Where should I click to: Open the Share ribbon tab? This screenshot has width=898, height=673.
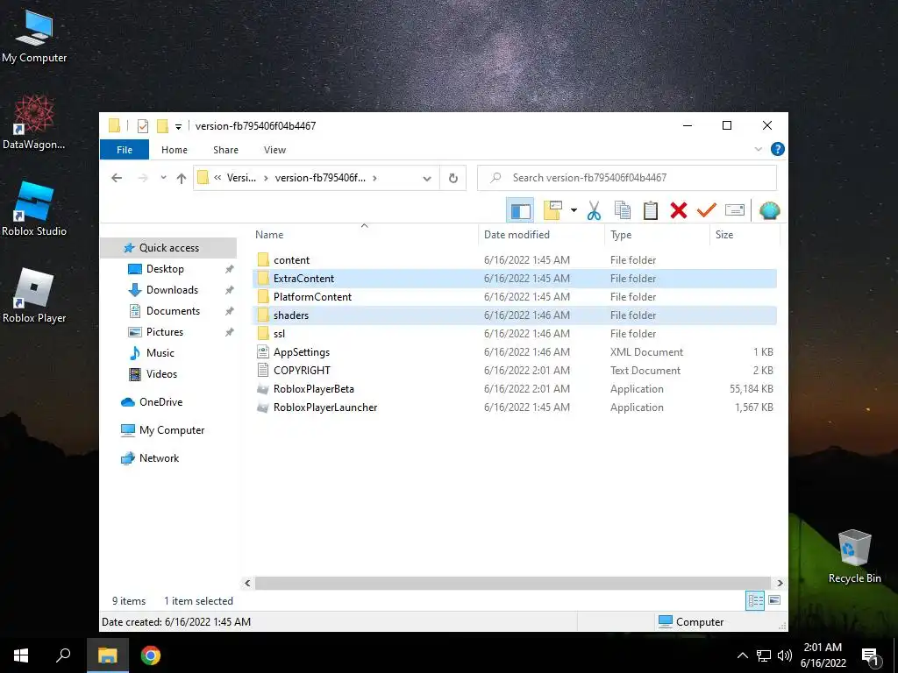[225, 150]
